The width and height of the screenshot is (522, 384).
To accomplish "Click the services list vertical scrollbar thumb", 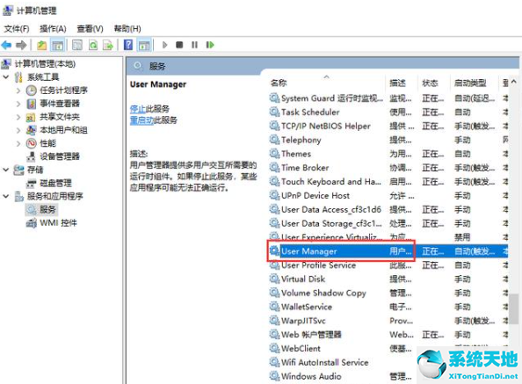I will (514, 308).
